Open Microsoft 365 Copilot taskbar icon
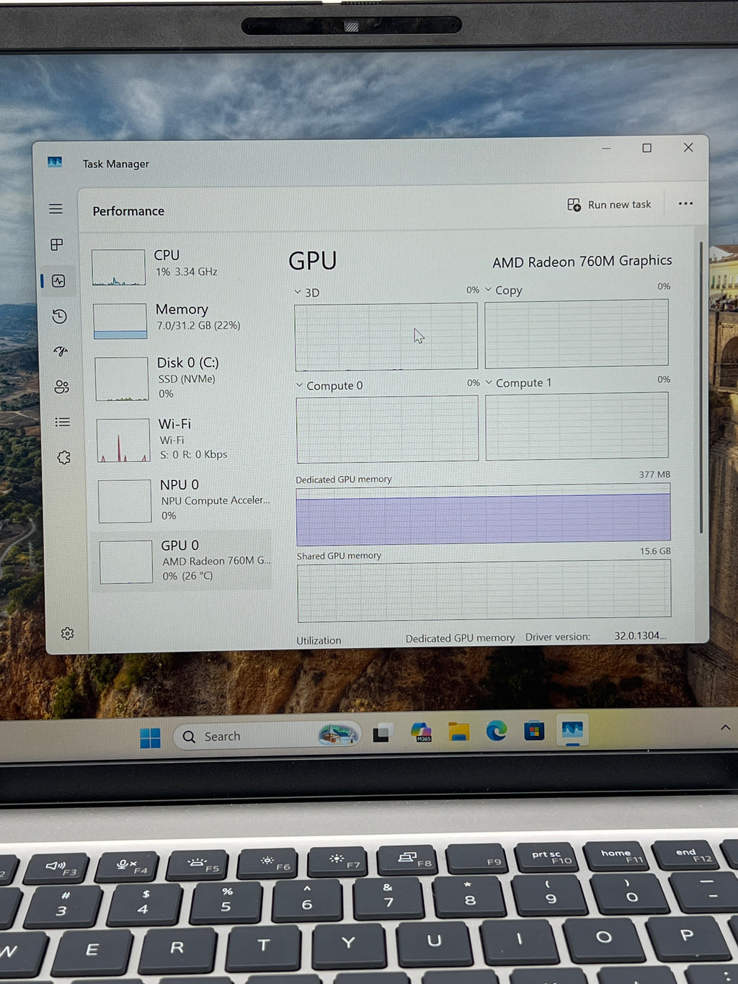This screenshot has height=984, width=738. pyautogui.click(x=421, y=732)
